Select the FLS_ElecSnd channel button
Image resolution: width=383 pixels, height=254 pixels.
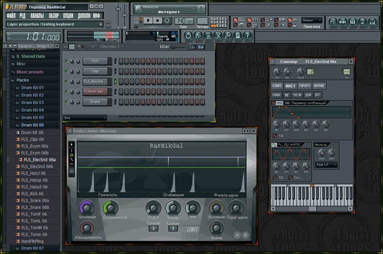pyautogui.click(x=95, y=81)
